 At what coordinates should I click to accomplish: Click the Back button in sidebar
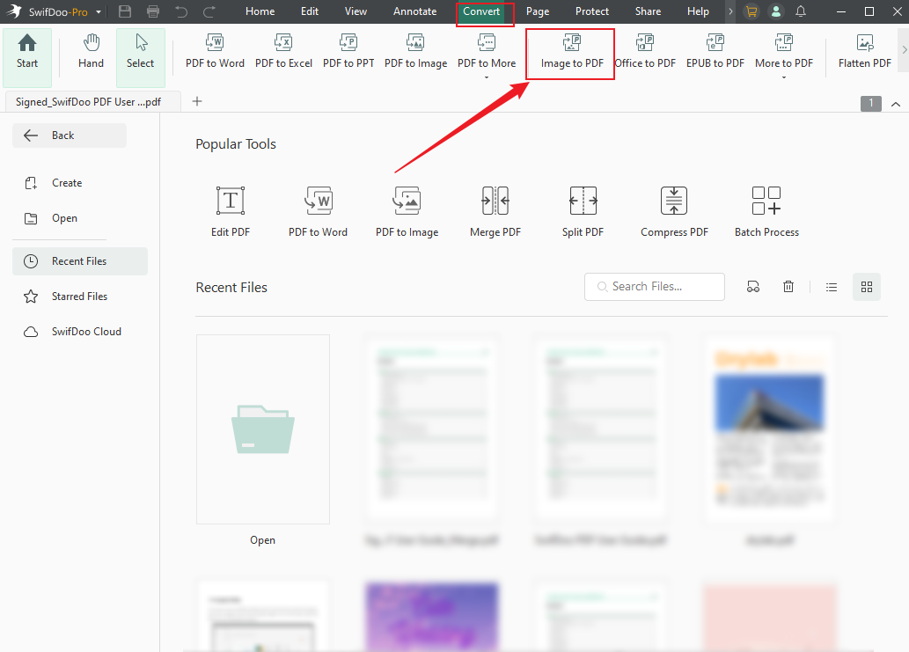[x=70, y=136]
